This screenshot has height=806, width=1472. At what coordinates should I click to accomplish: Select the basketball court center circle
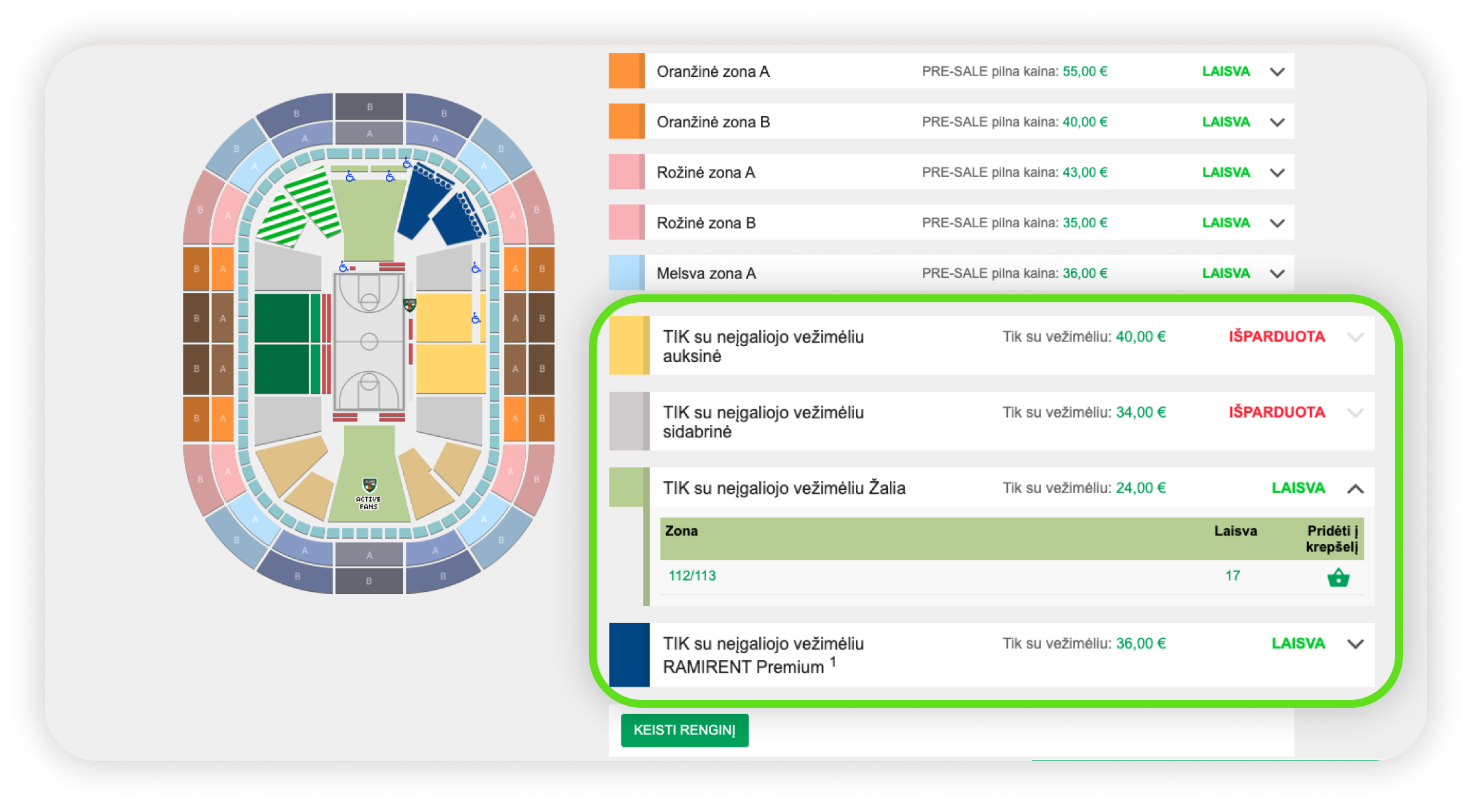[x=369, y=341]
